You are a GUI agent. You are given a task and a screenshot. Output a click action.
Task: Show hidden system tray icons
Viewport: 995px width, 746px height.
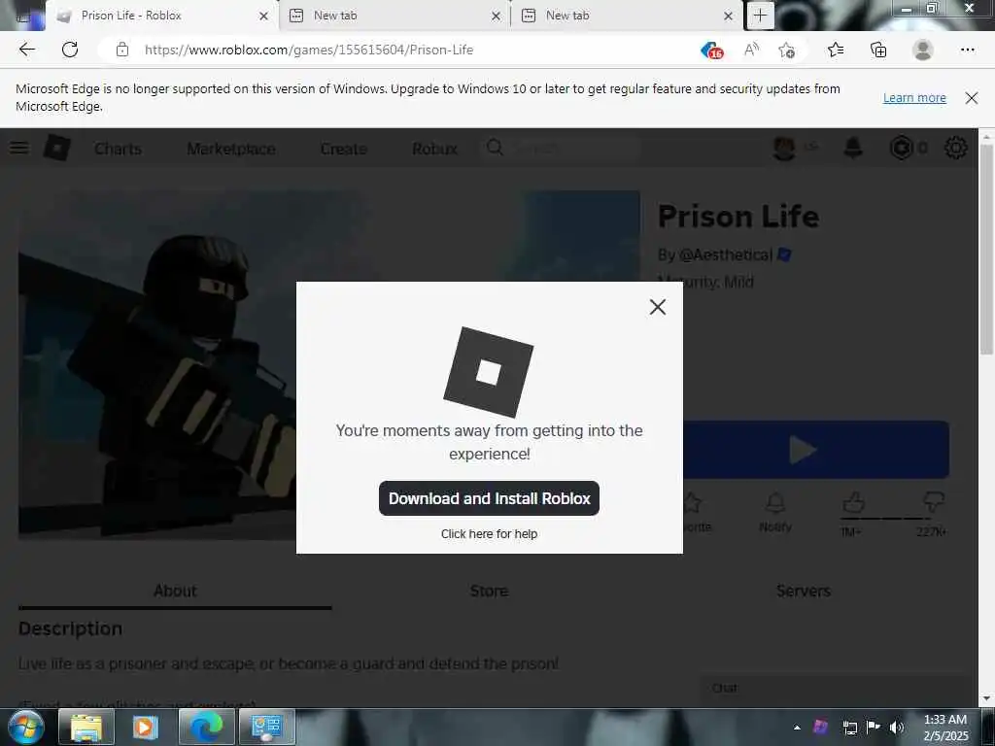tap(797, 727)
